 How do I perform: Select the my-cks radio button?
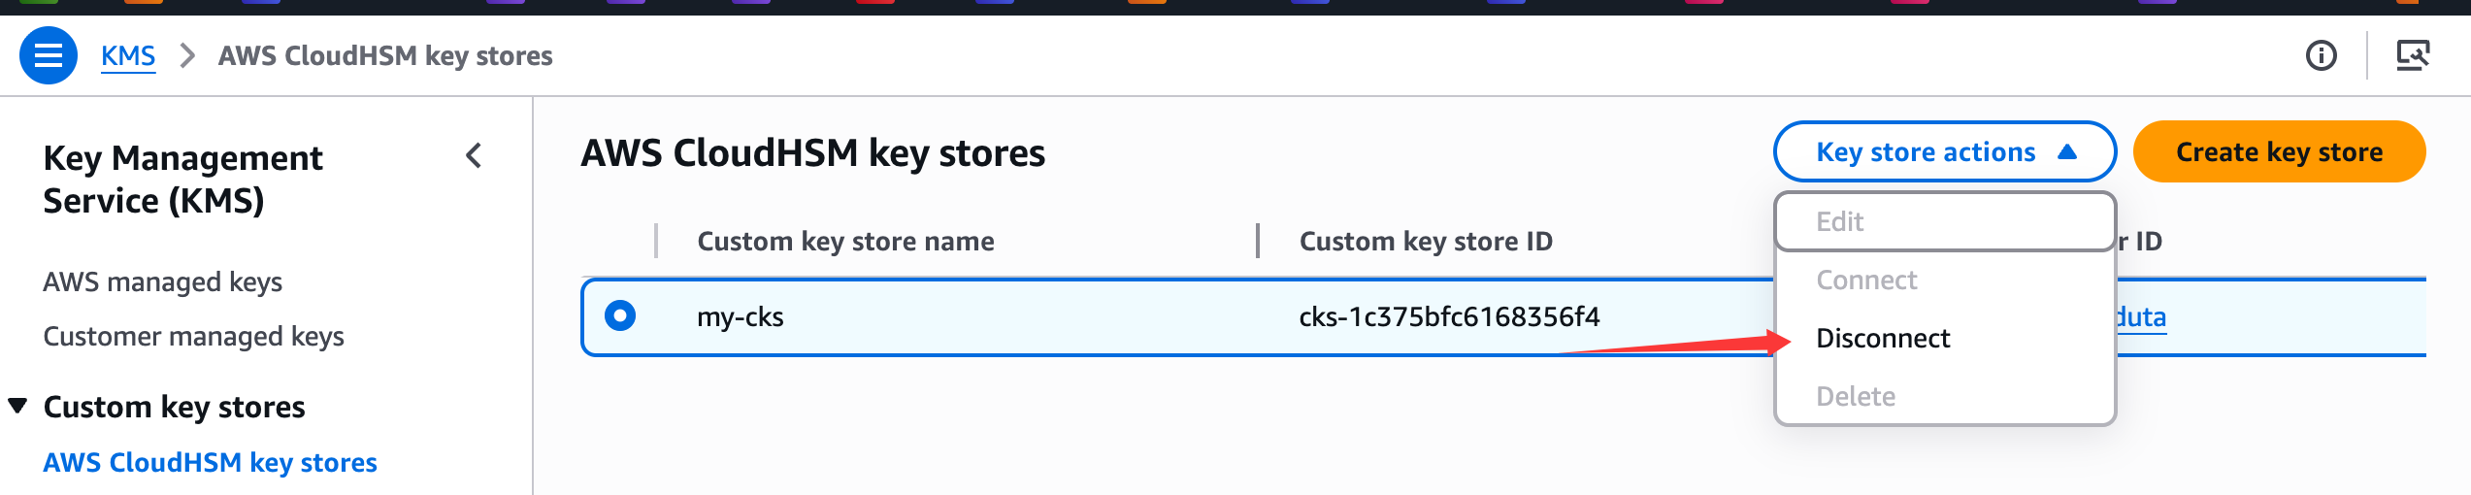pos(620,315)
